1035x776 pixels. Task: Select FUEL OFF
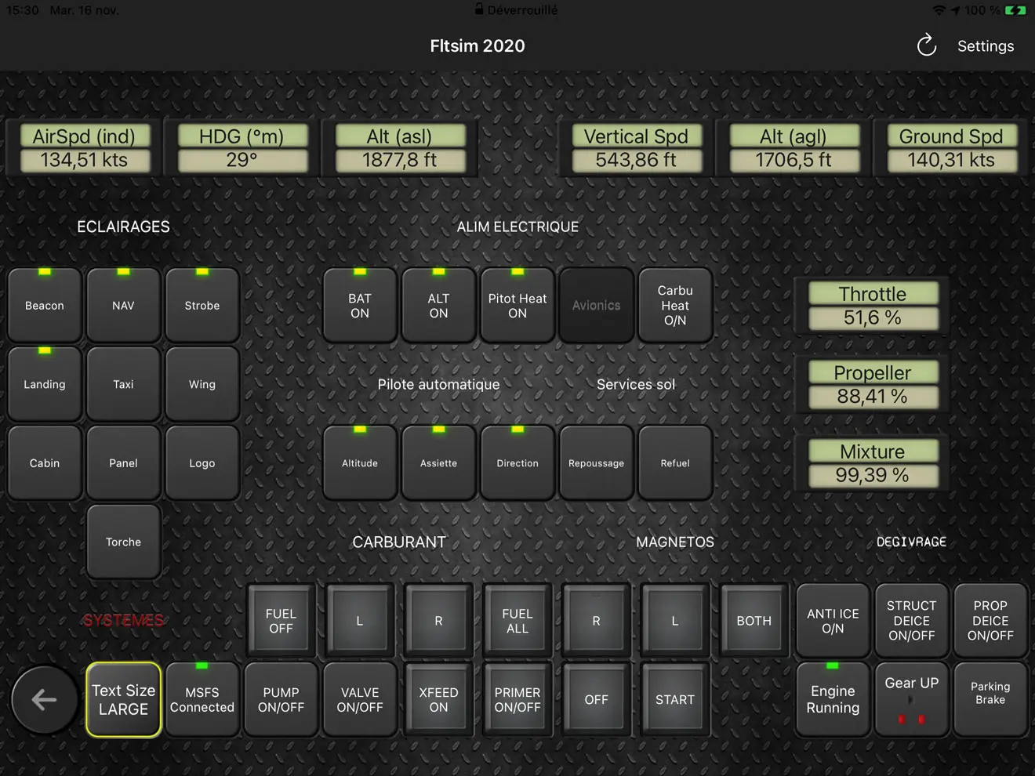[281, 621]
